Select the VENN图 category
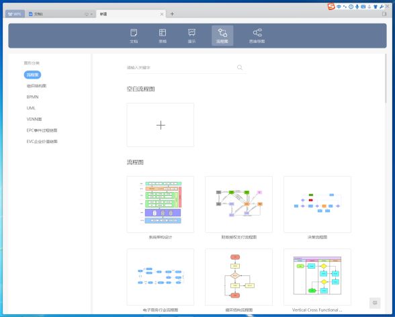395x317 pixels. (x=34, y=119)
